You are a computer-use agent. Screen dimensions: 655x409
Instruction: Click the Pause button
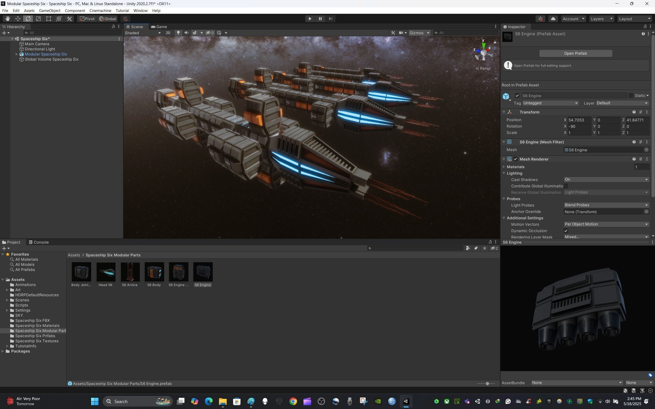320,19
